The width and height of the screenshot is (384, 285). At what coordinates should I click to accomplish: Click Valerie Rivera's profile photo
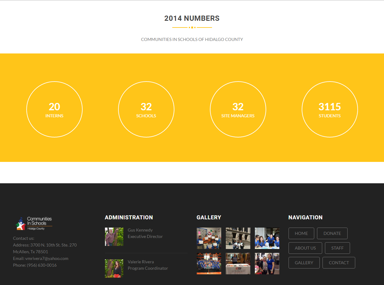114,269
